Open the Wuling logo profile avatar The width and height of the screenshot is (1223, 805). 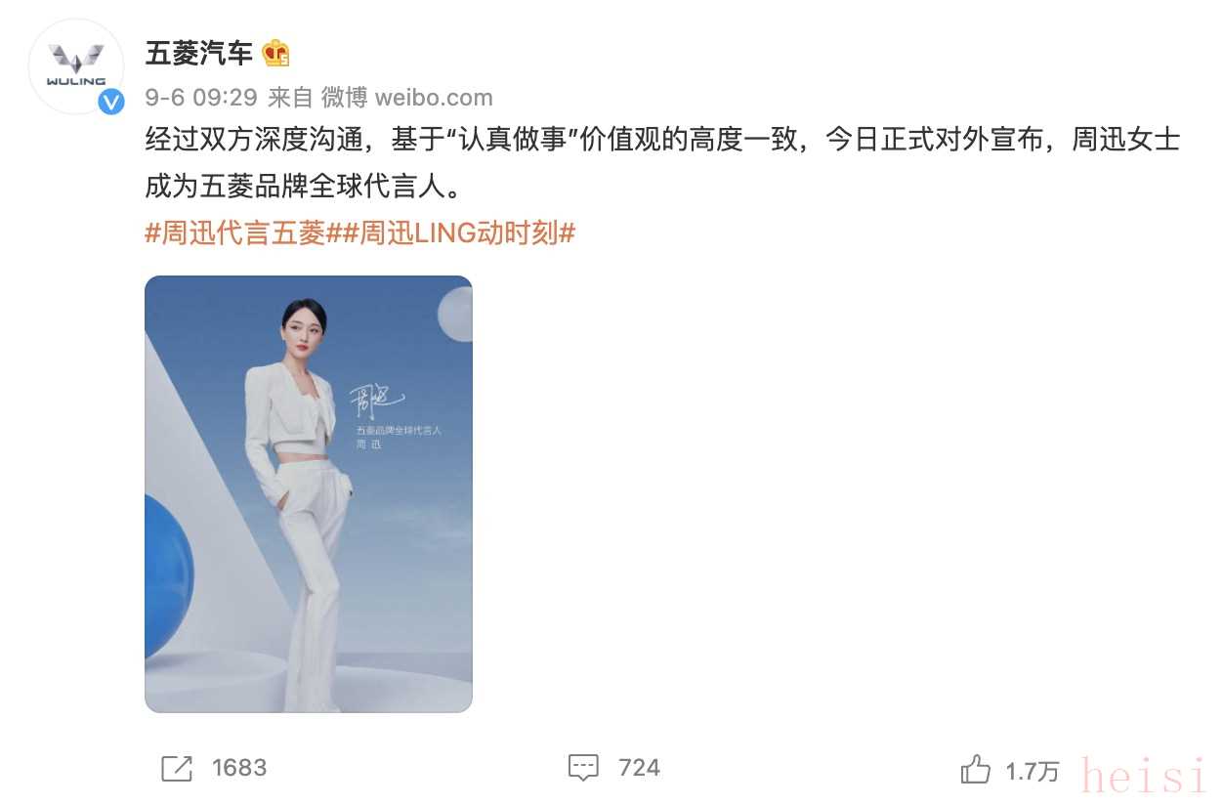click(x=77, y=66)
